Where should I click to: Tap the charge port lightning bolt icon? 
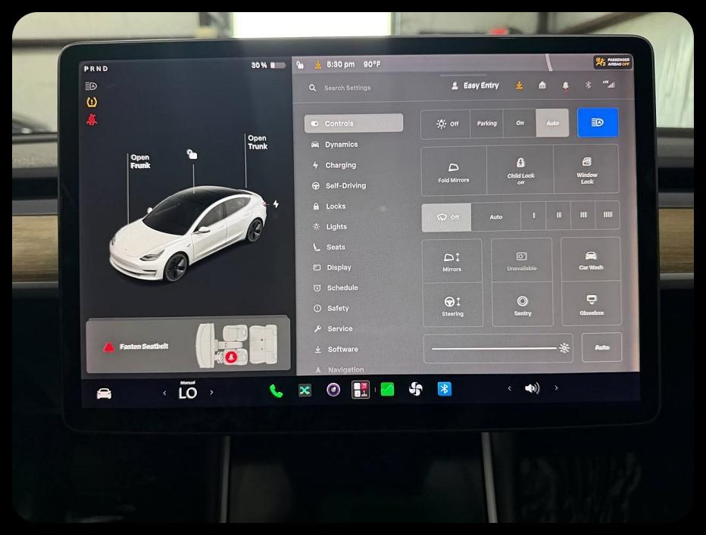point(276,204)
